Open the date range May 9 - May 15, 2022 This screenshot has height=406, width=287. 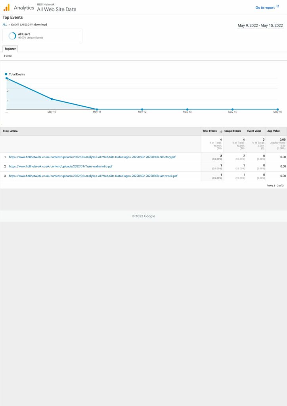pyautogui.click(x=260, y=25)
